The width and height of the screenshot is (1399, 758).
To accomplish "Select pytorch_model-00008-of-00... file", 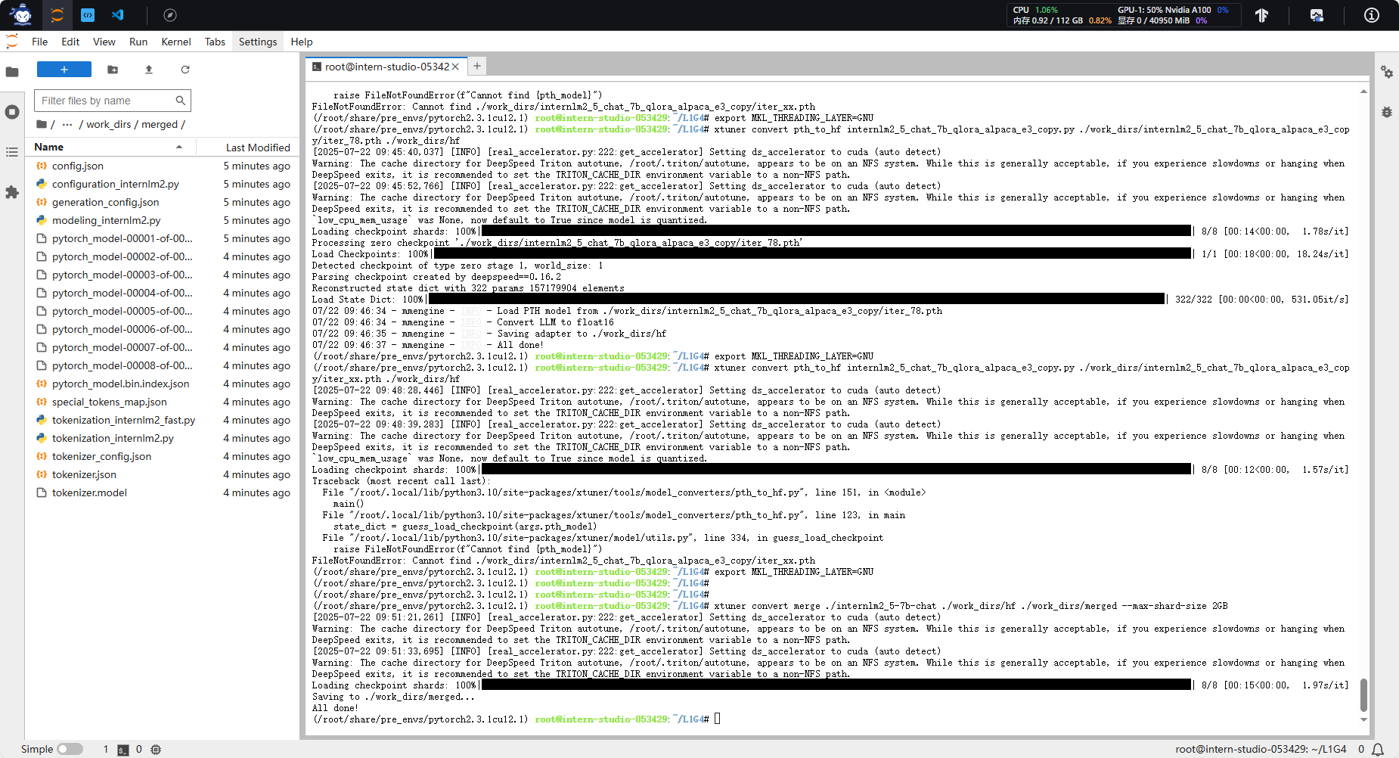I will (163, 365).
